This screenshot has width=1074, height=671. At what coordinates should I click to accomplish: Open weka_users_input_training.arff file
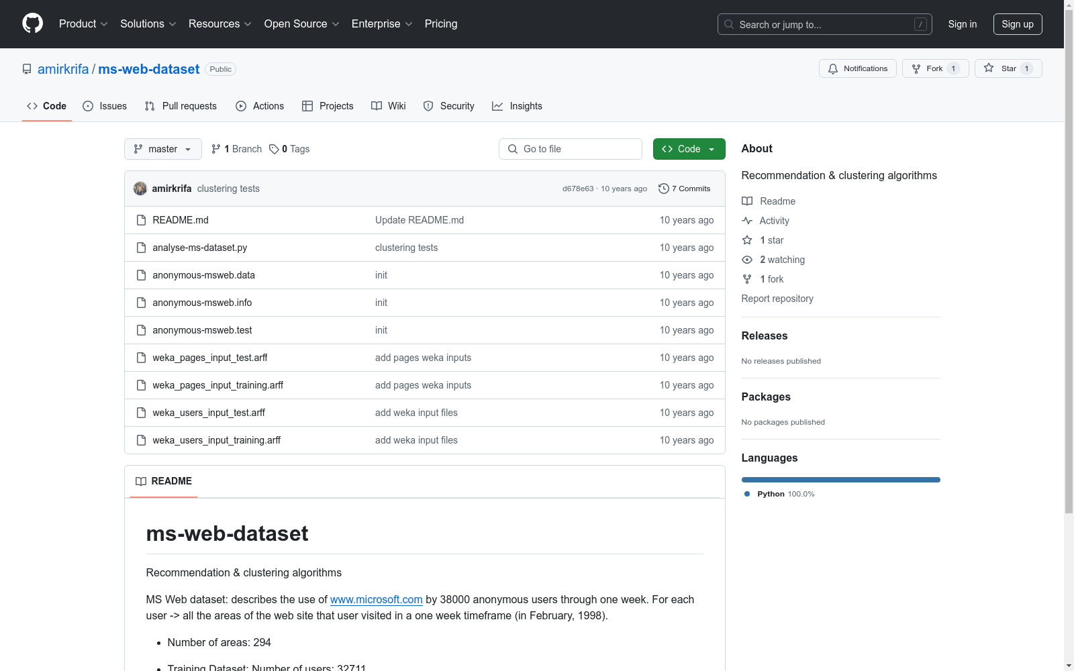click(217, 440)
